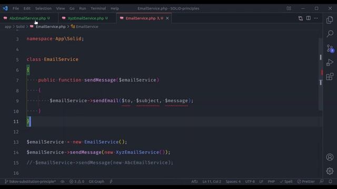The image size is (337, 189).
Task: Open problems via errors and warnings count
Action: point(77,182)
